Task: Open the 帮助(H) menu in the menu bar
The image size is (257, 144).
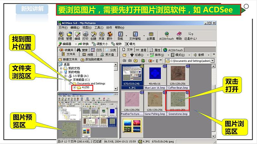Action: tap(120, 28)
